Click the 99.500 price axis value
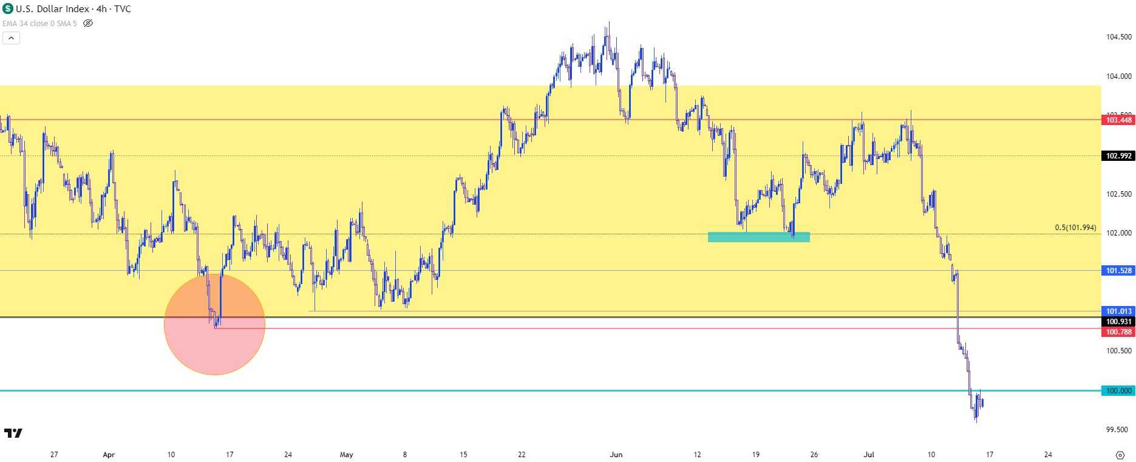The width and height of the screenshot is (1136, 462). (1117, 429)
